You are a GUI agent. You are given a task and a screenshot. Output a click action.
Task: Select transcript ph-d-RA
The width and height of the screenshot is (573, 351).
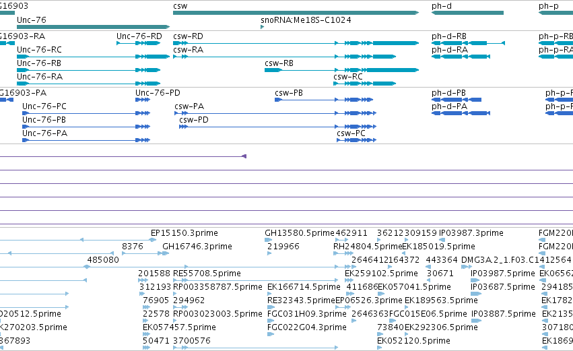461,57
